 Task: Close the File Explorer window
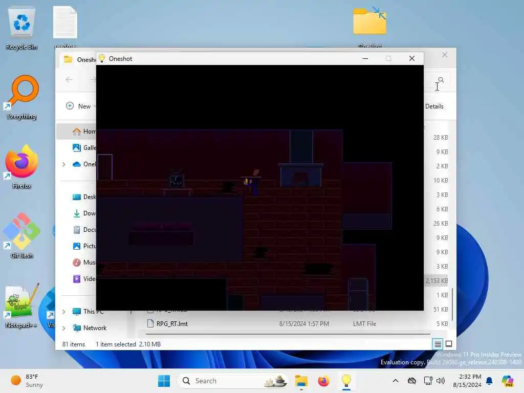(445, 55)
